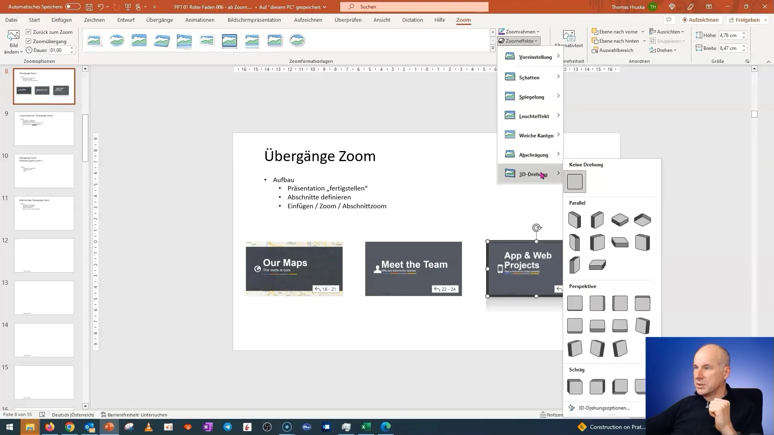Enable the Keine Drehung rotation option
Image resolution: width=774 pixels, height=435 pixels.
tap(574, 182)
